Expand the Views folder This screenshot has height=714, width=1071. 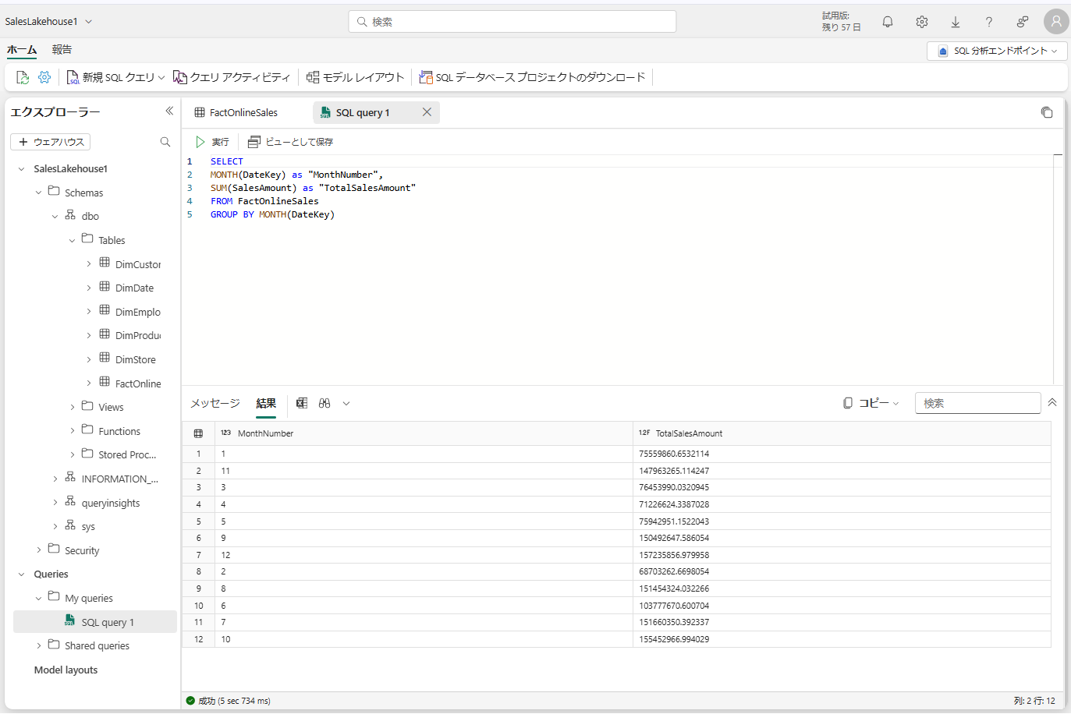click(x=73, y=407)
